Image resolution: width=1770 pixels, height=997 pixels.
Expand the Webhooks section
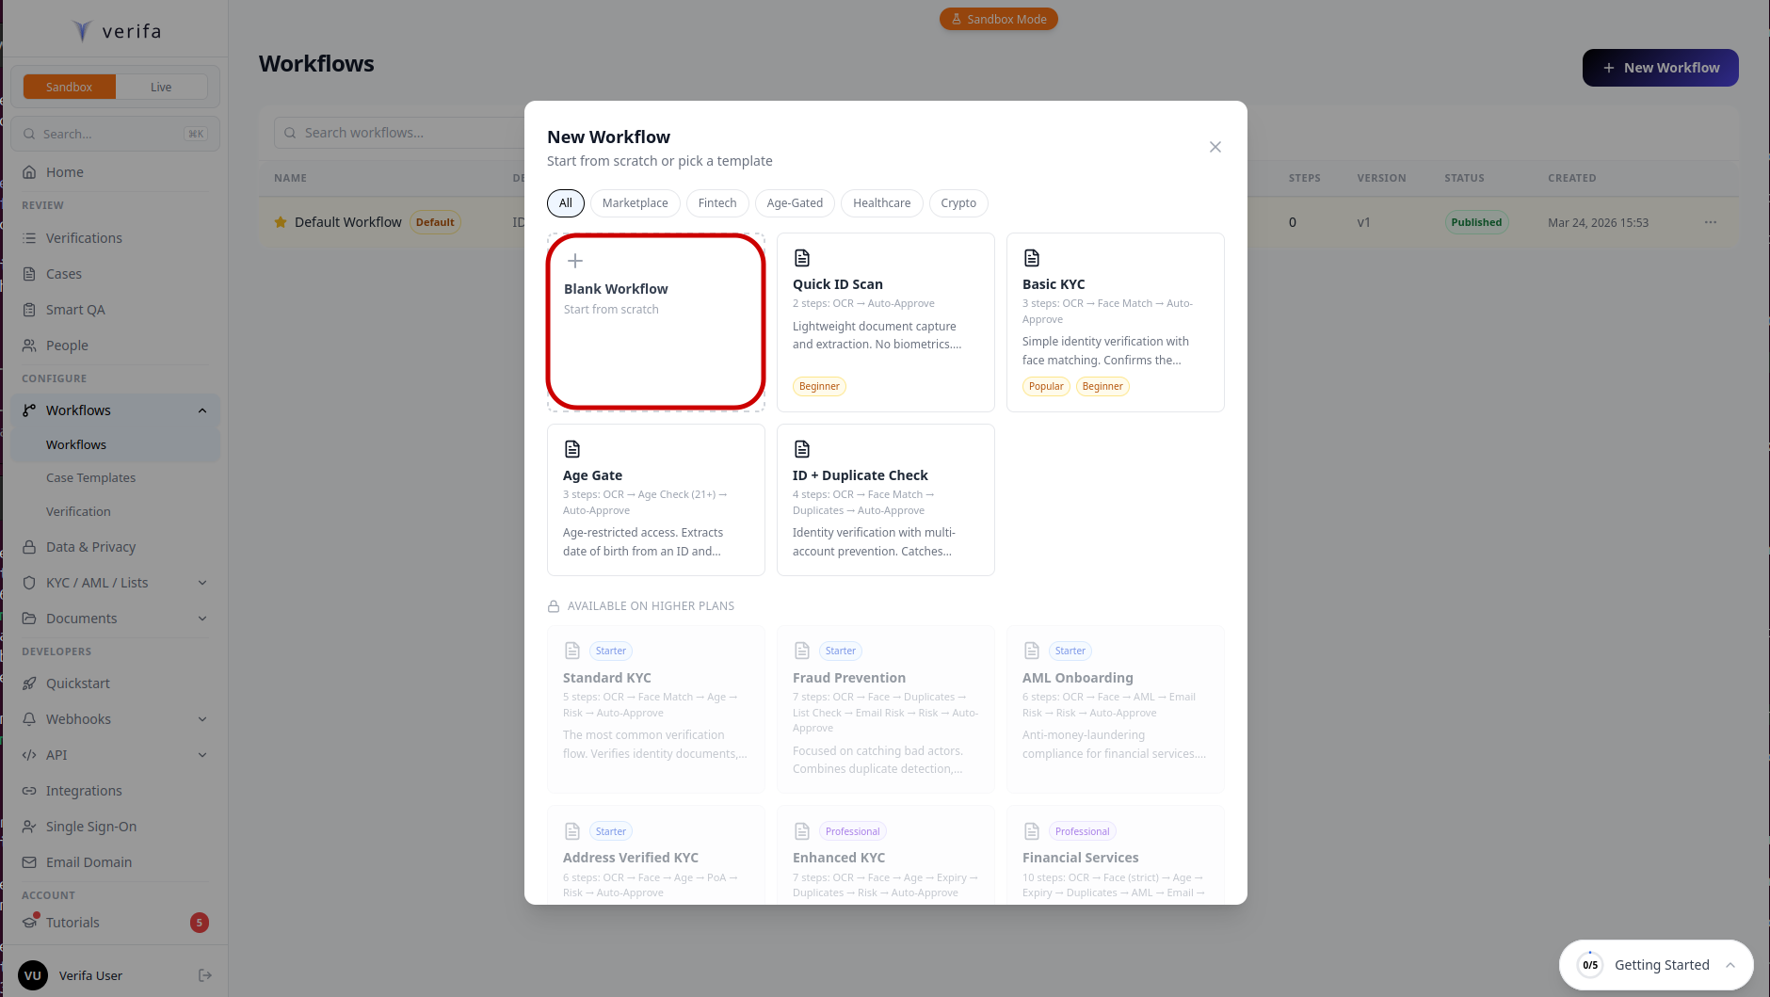(201, 718)
